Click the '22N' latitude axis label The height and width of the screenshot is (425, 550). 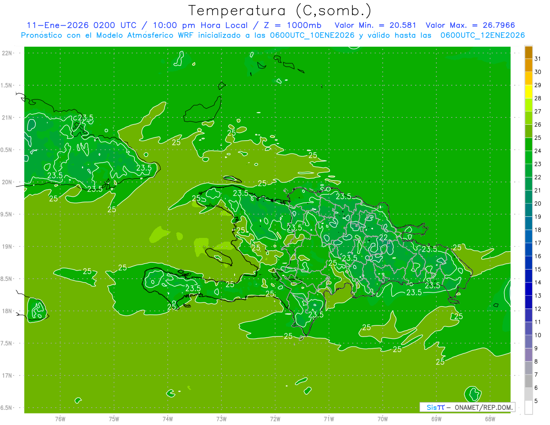(x=7, y=53)
